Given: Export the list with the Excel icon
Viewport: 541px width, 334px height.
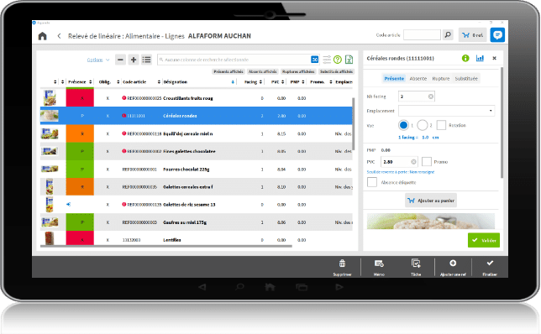Looking at the screenshot, I should [x=349, y=60].
